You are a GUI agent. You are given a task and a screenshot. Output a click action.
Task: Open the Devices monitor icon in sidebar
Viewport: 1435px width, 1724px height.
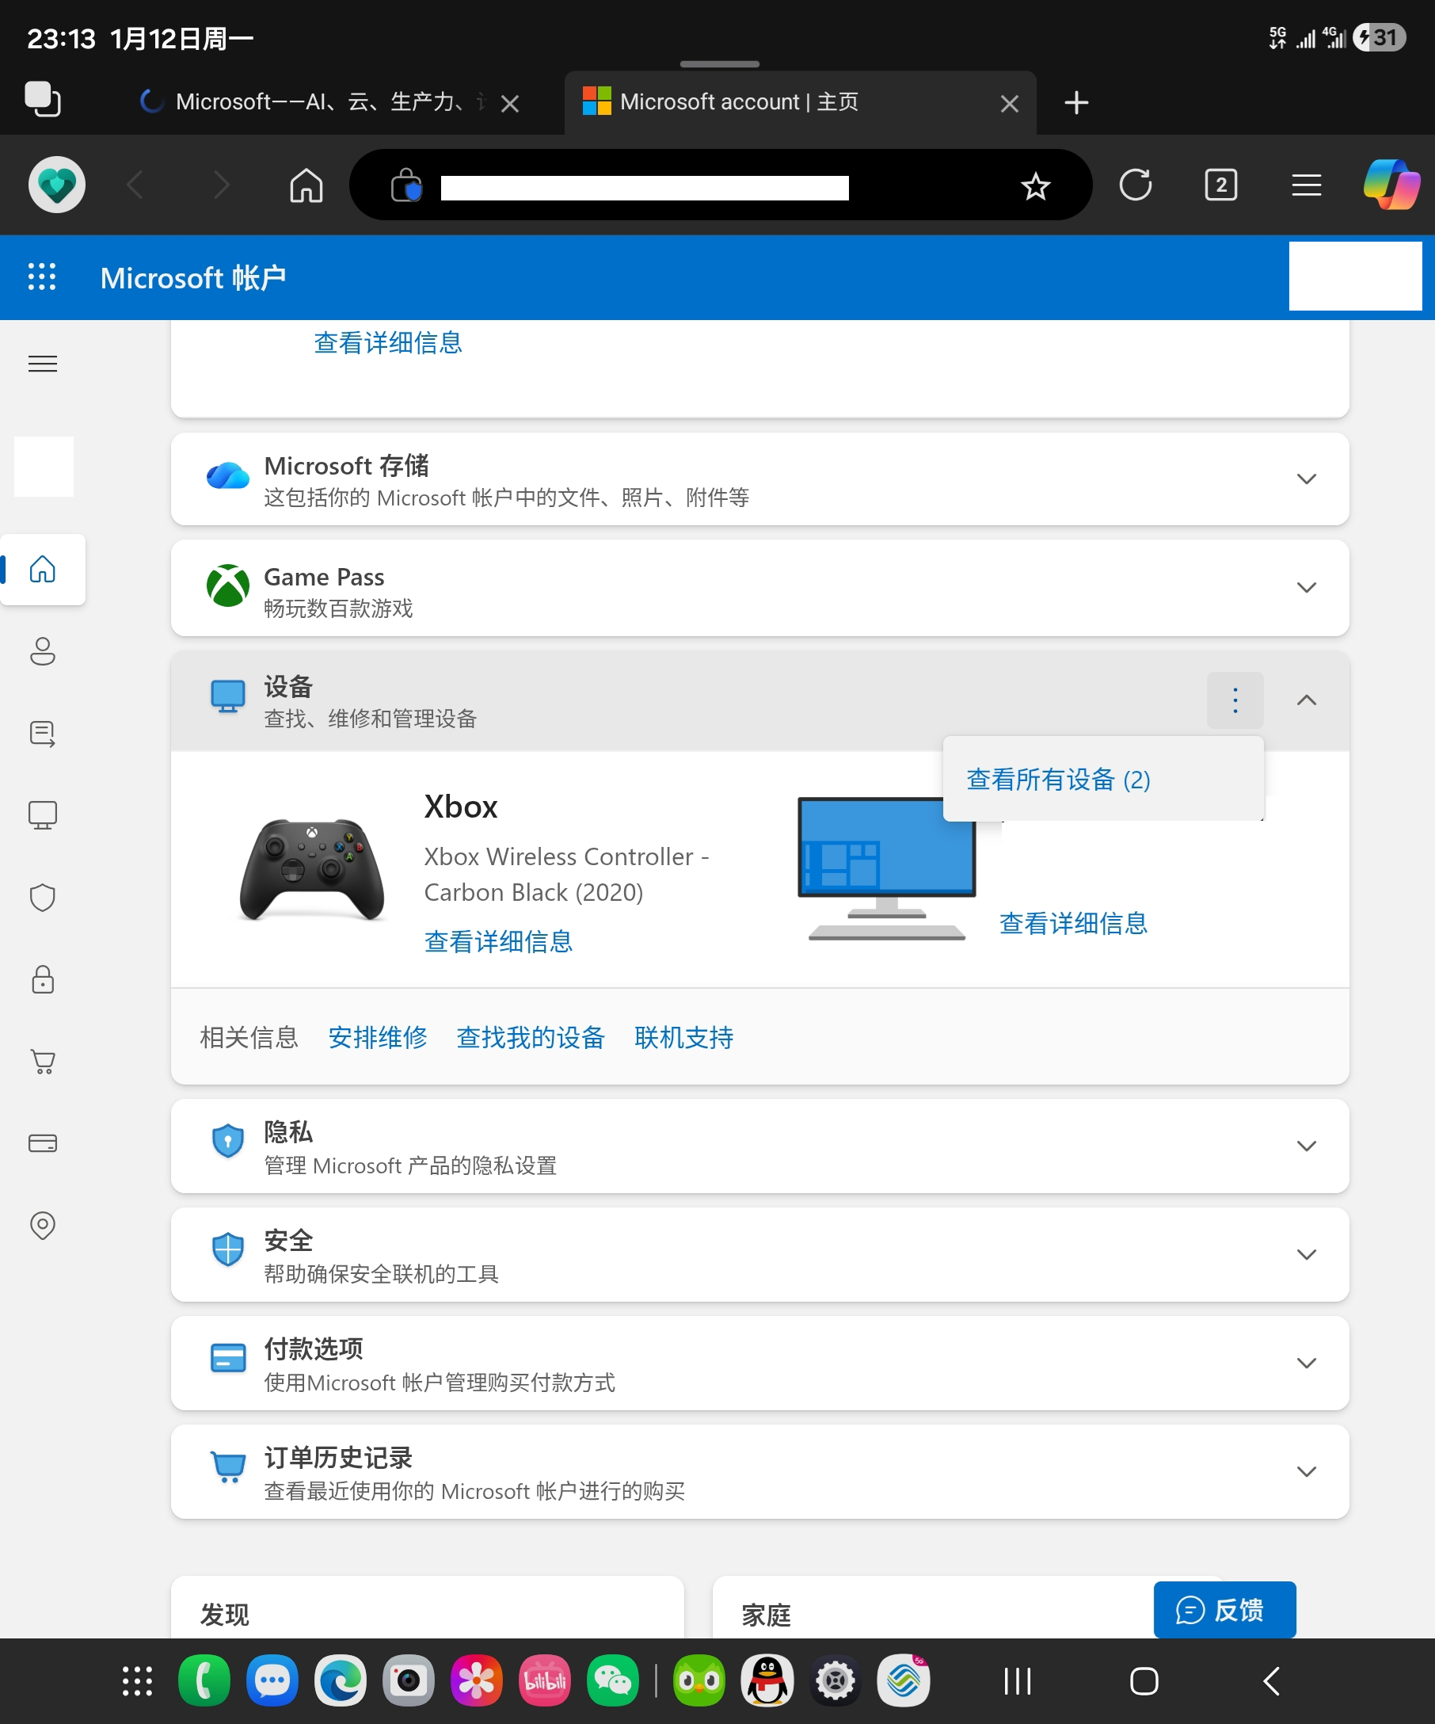pos(43,815)
